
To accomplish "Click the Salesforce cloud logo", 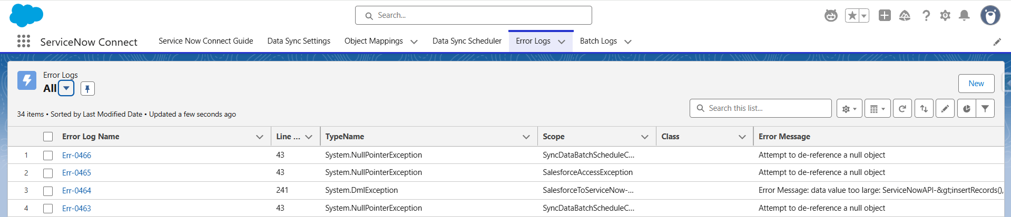I will [x=26, y=15].
